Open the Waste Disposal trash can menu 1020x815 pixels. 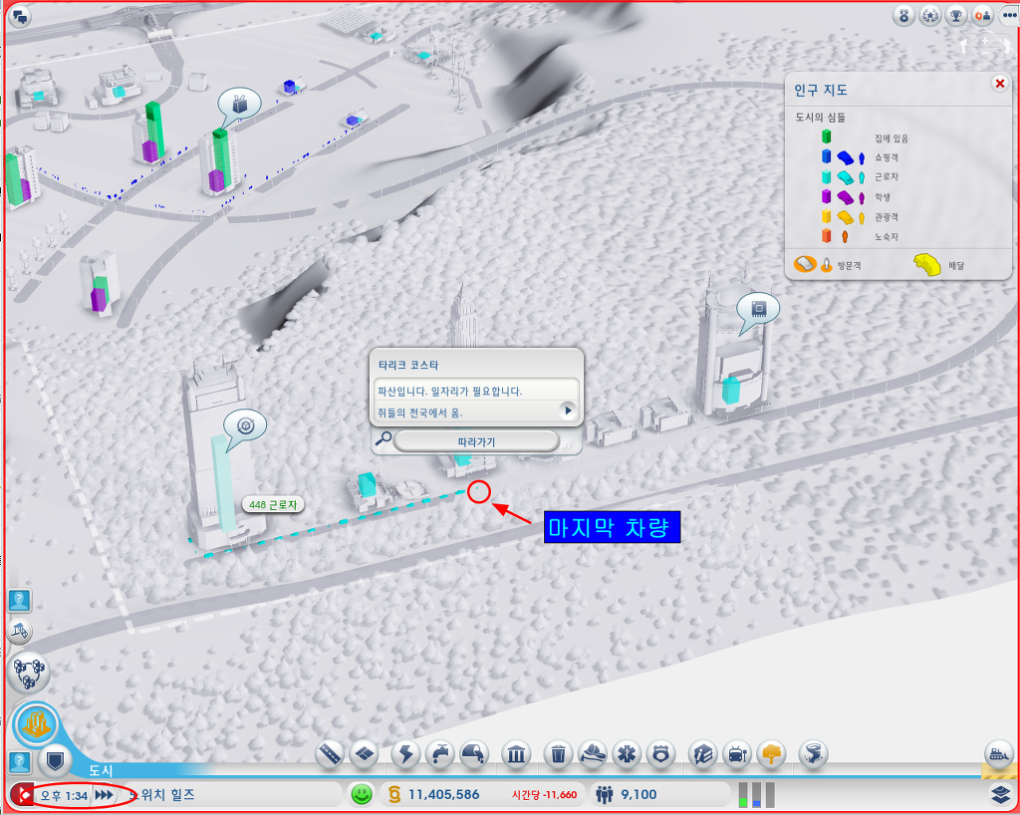tap(558, 754)
